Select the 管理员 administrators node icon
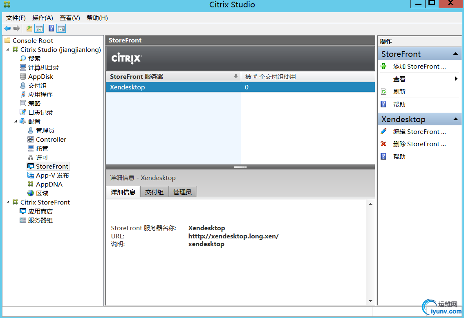The height and width of the screenshot is (318, 464). (31, 130)
